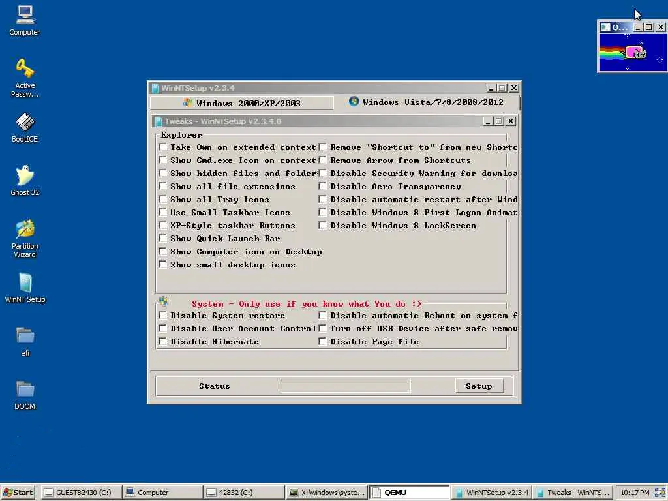Close the Tweaks window
This screenshot has height=501, width=668.
pyautogui.click(x=511, y=121)
